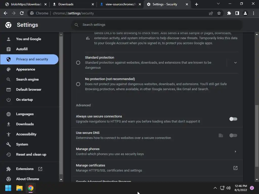Share this page icon in address bar
259x194 pixels.
[211, 13]
